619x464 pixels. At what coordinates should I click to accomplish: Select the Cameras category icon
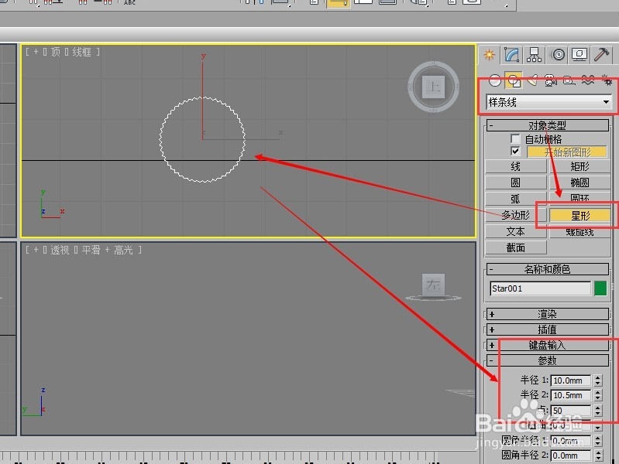click(550, 80)
